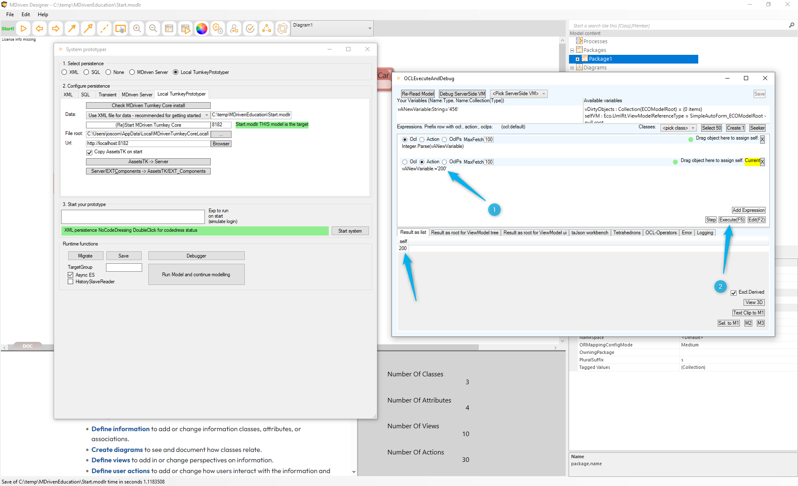Switch to the OCL-Operators tab
This screenshot has height=486, width=798.
click(x=661, y=233)
